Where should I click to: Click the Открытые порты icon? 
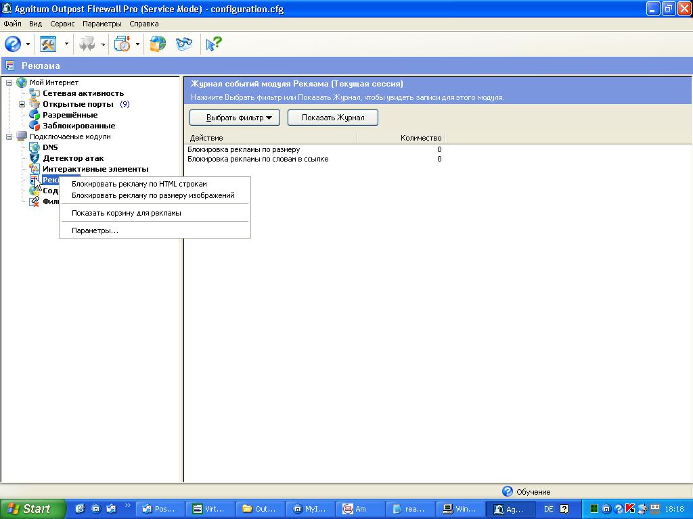coord(35,104)
